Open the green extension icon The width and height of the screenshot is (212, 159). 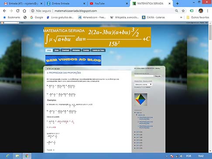tap(191, 11)
